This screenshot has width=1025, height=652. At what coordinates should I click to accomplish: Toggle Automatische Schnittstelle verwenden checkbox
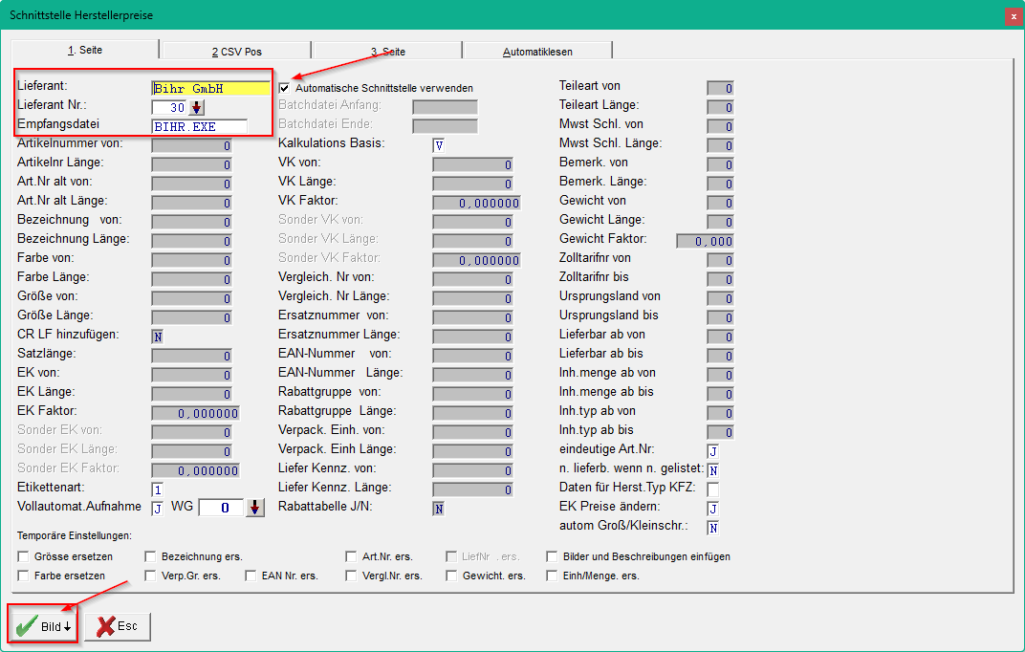pos(284,88)
